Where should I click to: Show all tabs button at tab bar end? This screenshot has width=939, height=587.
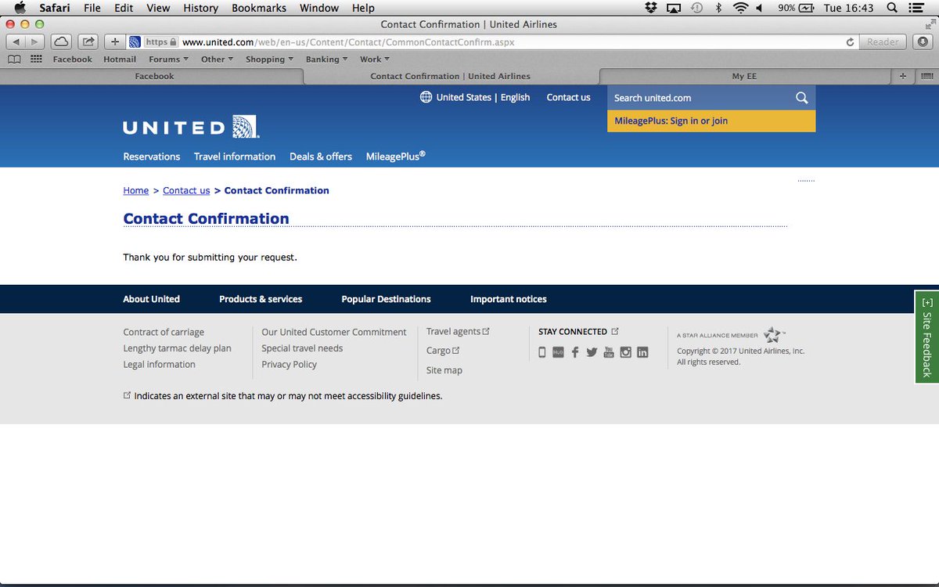[x=926, y=76]
